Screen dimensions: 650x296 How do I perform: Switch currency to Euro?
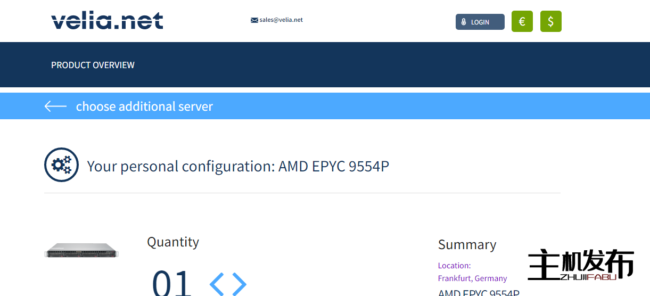522,21
